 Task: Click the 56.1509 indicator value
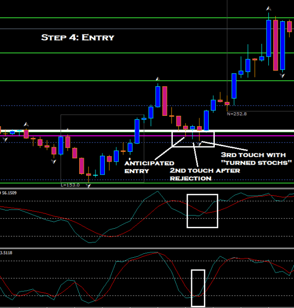click(x=9, y=193)
